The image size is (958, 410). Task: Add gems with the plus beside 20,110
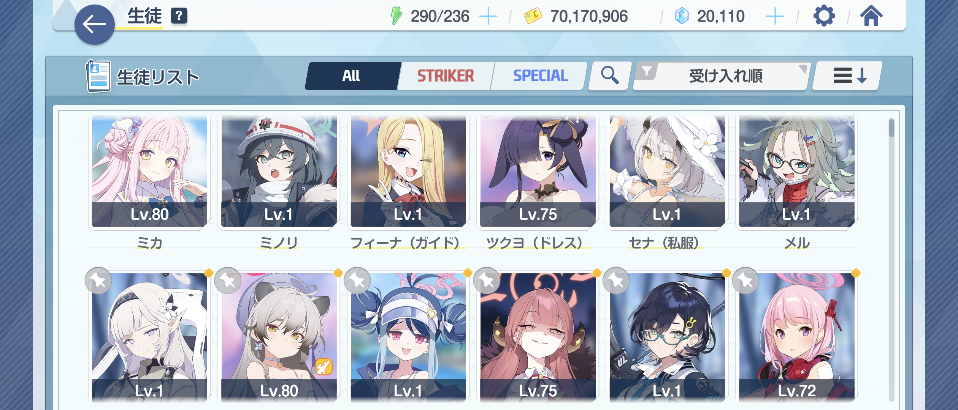click(x=775, y=16)
